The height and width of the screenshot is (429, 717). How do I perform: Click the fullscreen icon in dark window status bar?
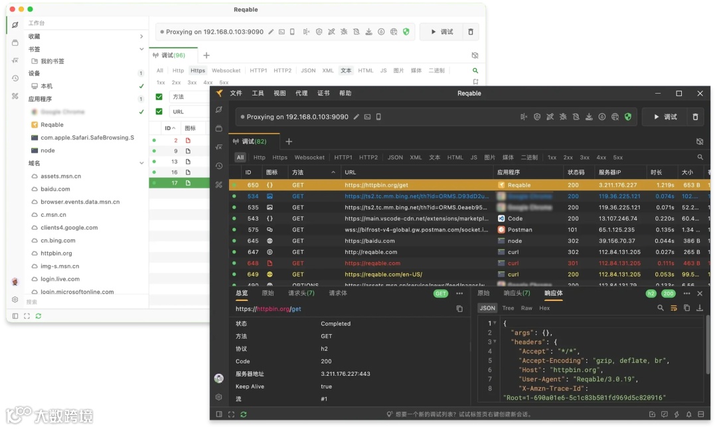(232, 414)
